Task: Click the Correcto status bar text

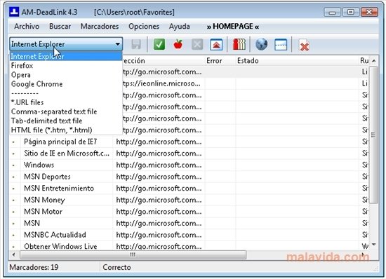Action: pyautogui.click(x=117, y=267)
